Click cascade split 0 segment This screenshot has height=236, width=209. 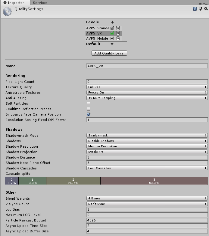pos(12,181)
